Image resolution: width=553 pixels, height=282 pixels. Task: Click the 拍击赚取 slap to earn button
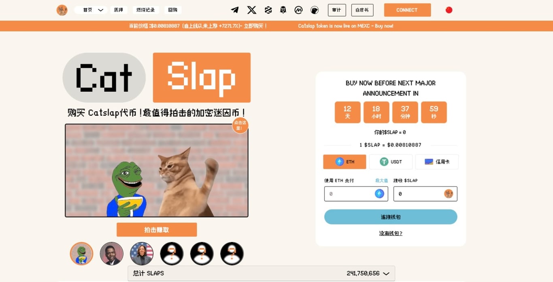pos(157,230)
